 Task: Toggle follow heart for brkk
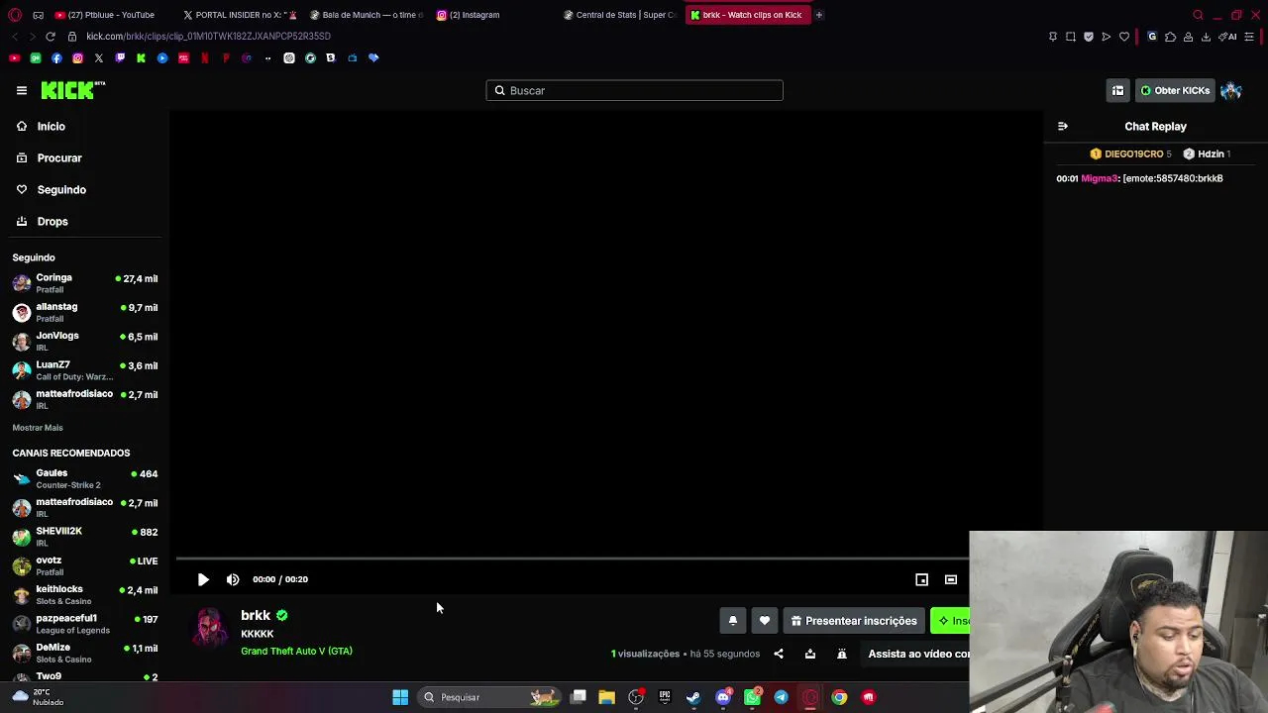pyautogui.click(x=765, y=621)
